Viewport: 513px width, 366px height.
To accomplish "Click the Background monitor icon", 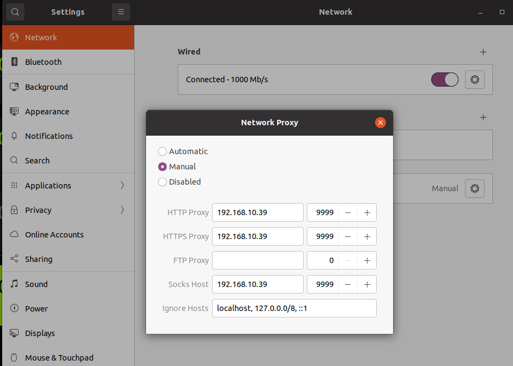I will pyautogui.click(x=14, y=87).
